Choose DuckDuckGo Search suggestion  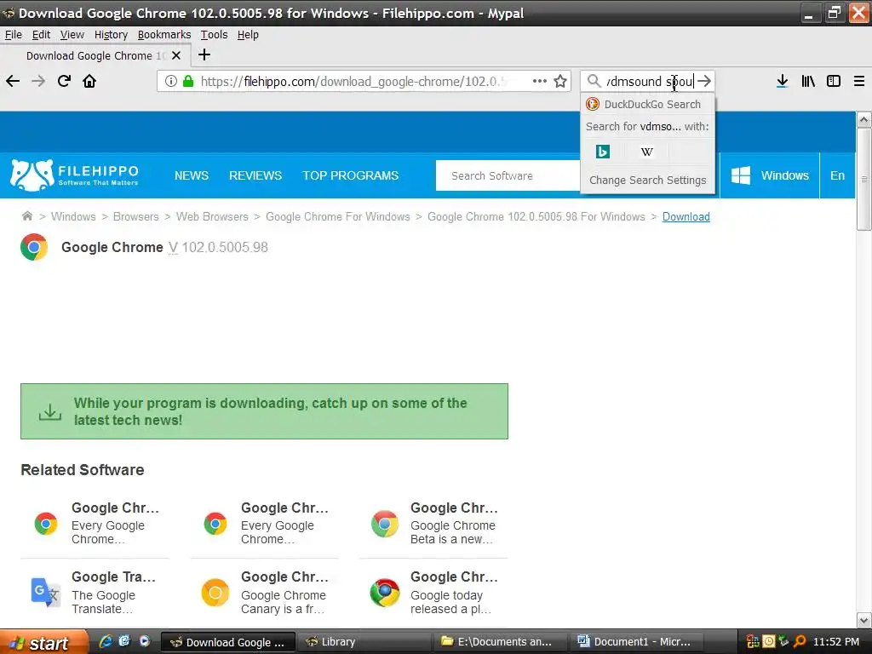647,104
